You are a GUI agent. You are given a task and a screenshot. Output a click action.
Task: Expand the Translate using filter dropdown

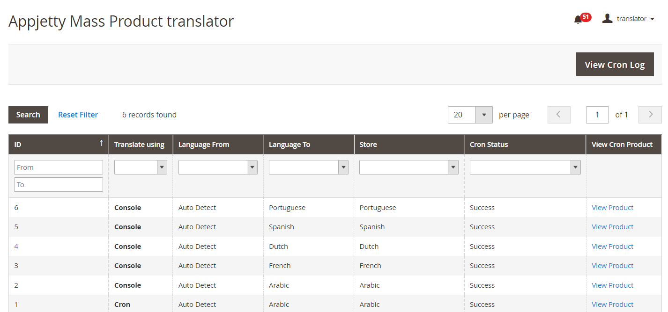[x=141, y=167]
